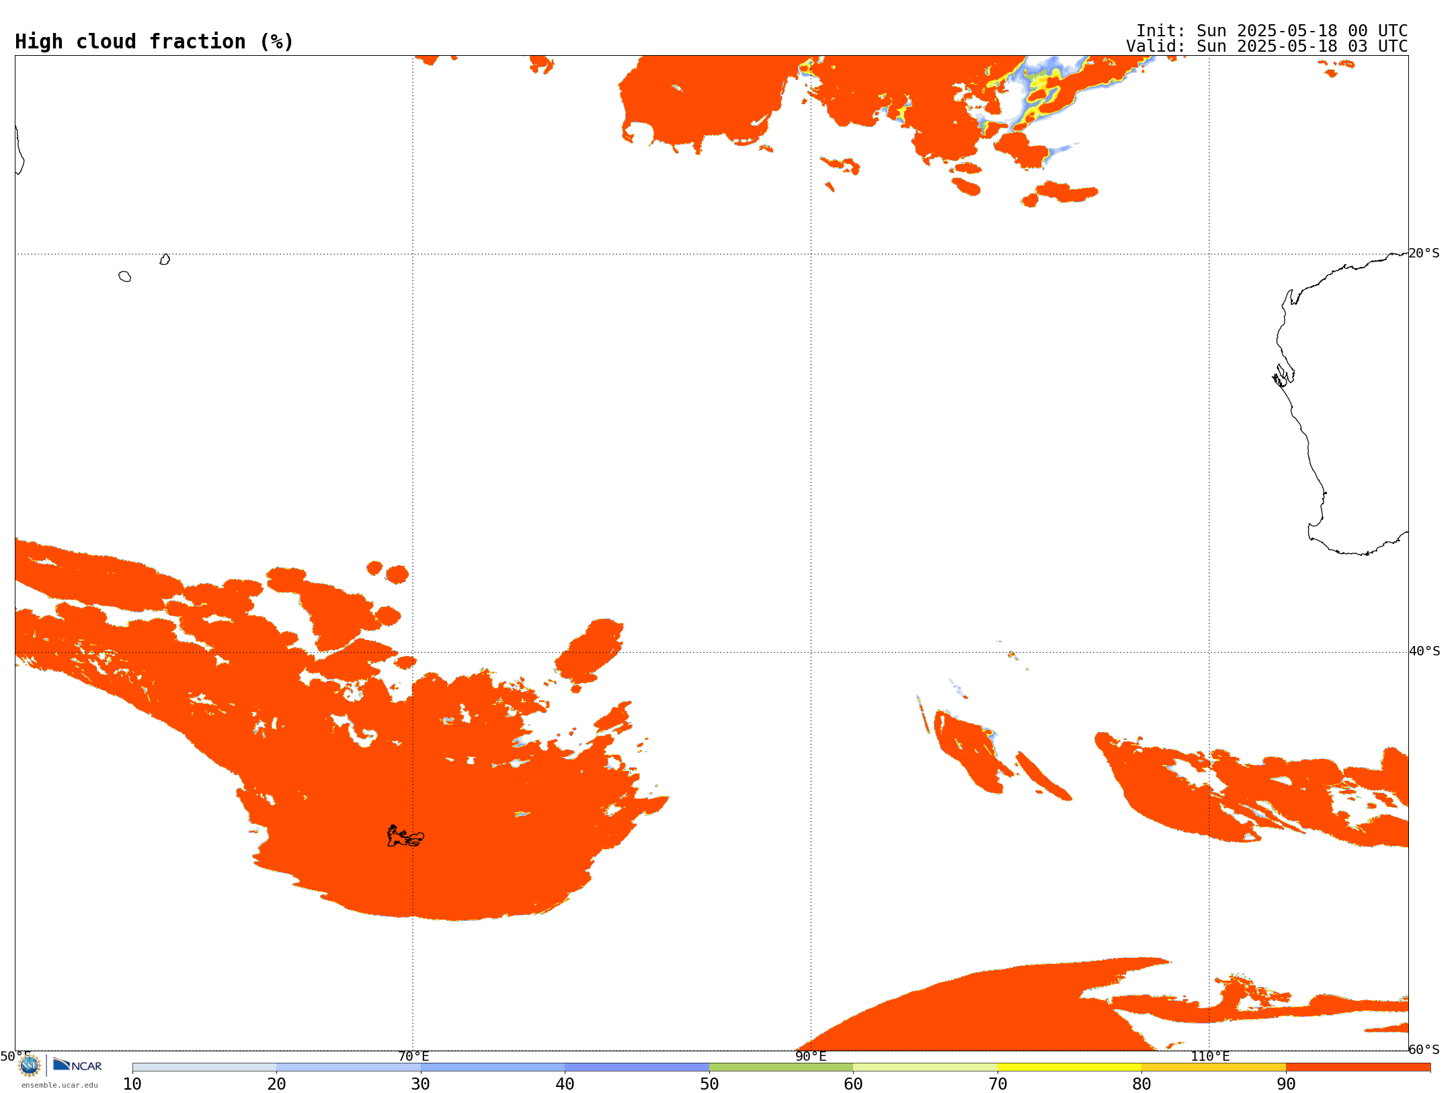Open the ensemble.ucar.edu link text

click(x=60, y=1085)
